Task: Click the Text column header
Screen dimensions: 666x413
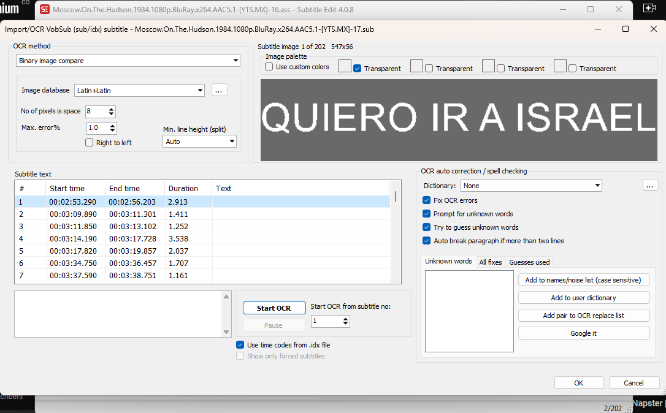Action: (x=300, y=189)
